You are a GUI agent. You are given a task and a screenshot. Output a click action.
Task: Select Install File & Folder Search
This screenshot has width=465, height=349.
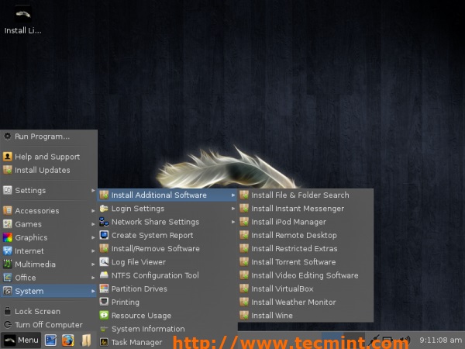click(x=305, y=195)
